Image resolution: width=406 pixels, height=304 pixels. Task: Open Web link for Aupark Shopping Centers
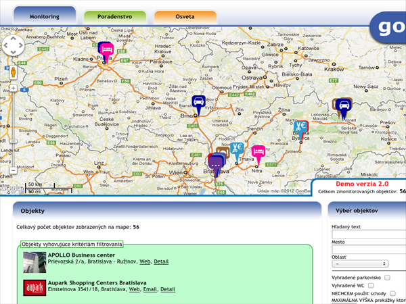[x=135, y=289]
